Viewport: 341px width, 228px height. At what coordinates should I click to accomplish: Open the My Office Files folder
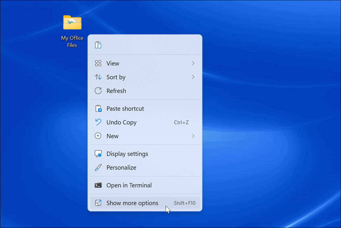pyautogui.click(x=72, y=23)
